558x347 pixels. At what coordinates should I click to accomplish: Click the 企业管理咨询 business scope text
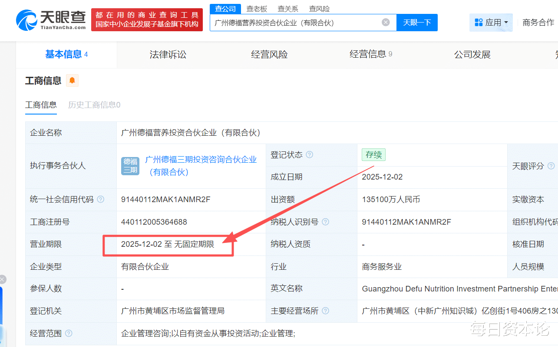208,334
